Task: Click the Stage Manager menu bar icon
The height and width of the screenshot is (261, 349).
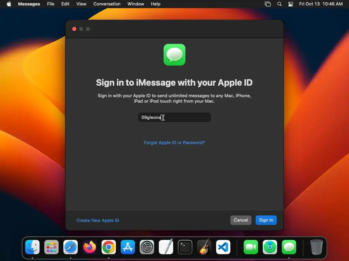Action: point(268,4)
